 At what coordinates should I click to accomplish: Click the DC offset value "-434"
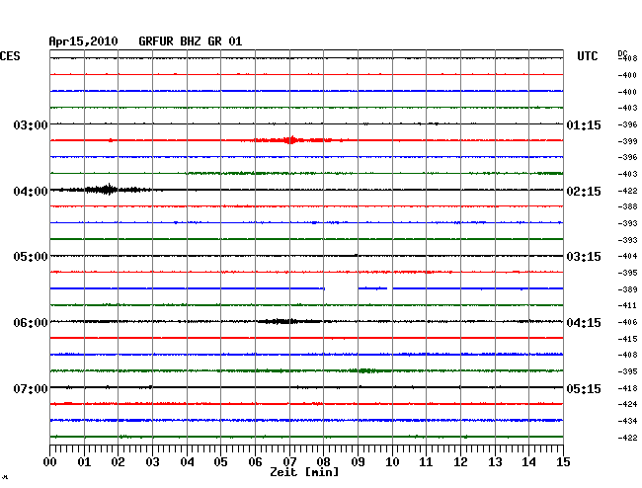click(627, 421)
